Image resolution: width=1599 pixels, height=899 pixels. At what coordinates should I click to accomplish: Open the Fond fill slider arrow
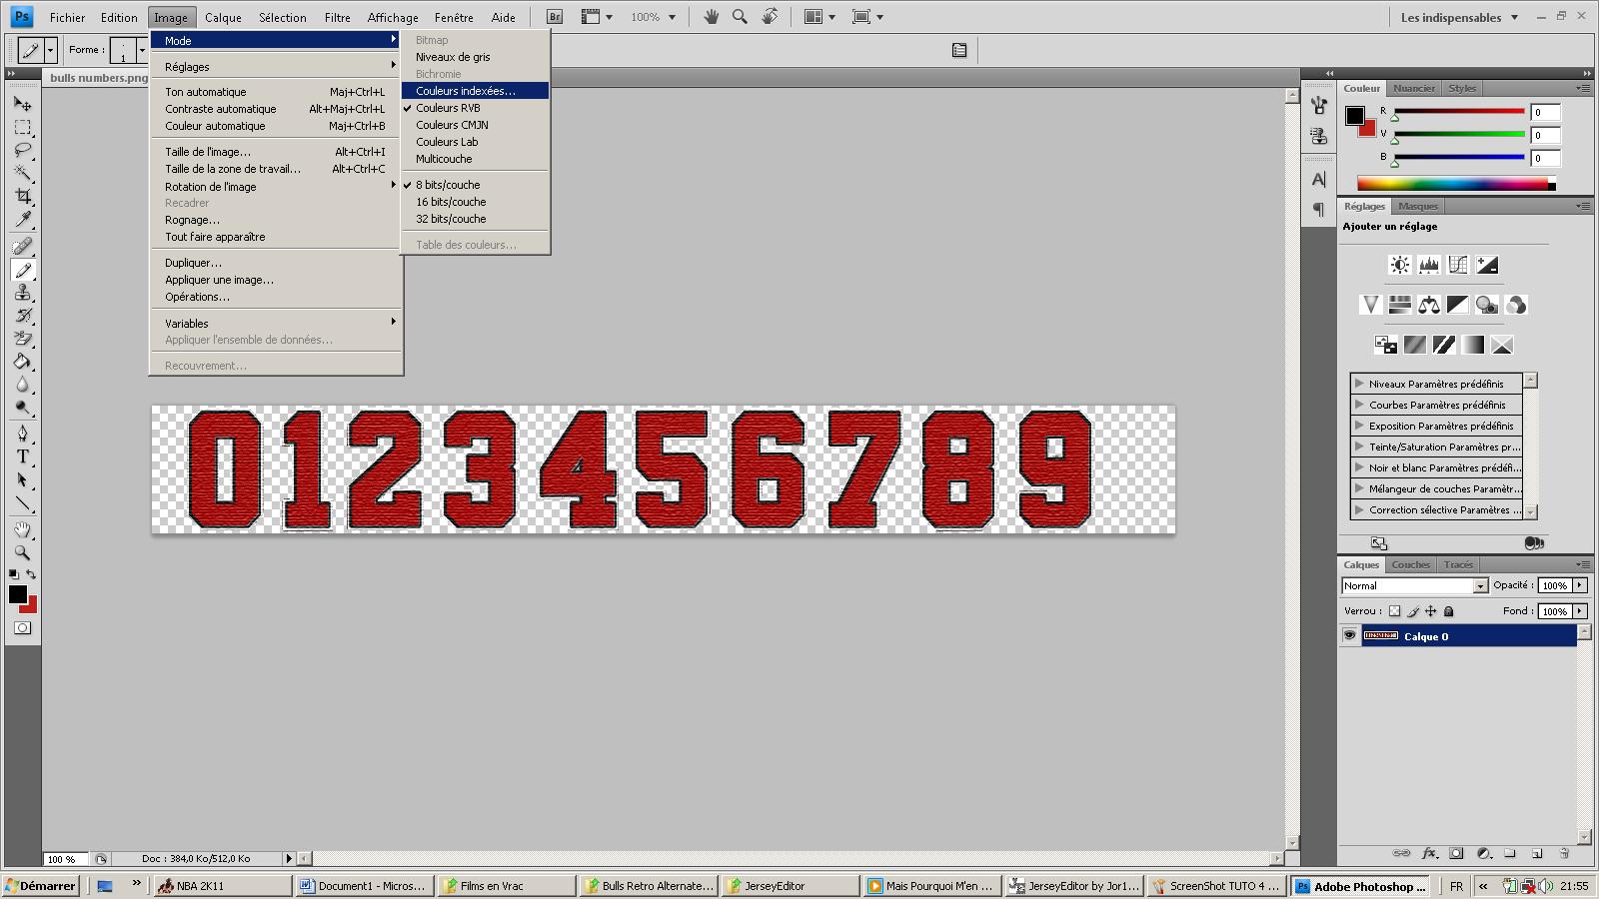(1580, 610)
